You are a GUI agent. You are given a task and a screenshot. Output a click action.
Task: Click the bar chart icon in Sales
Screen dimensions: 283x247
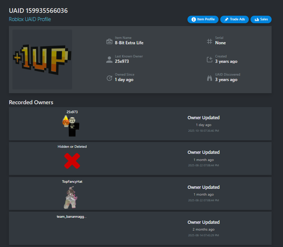coord(257,19)
